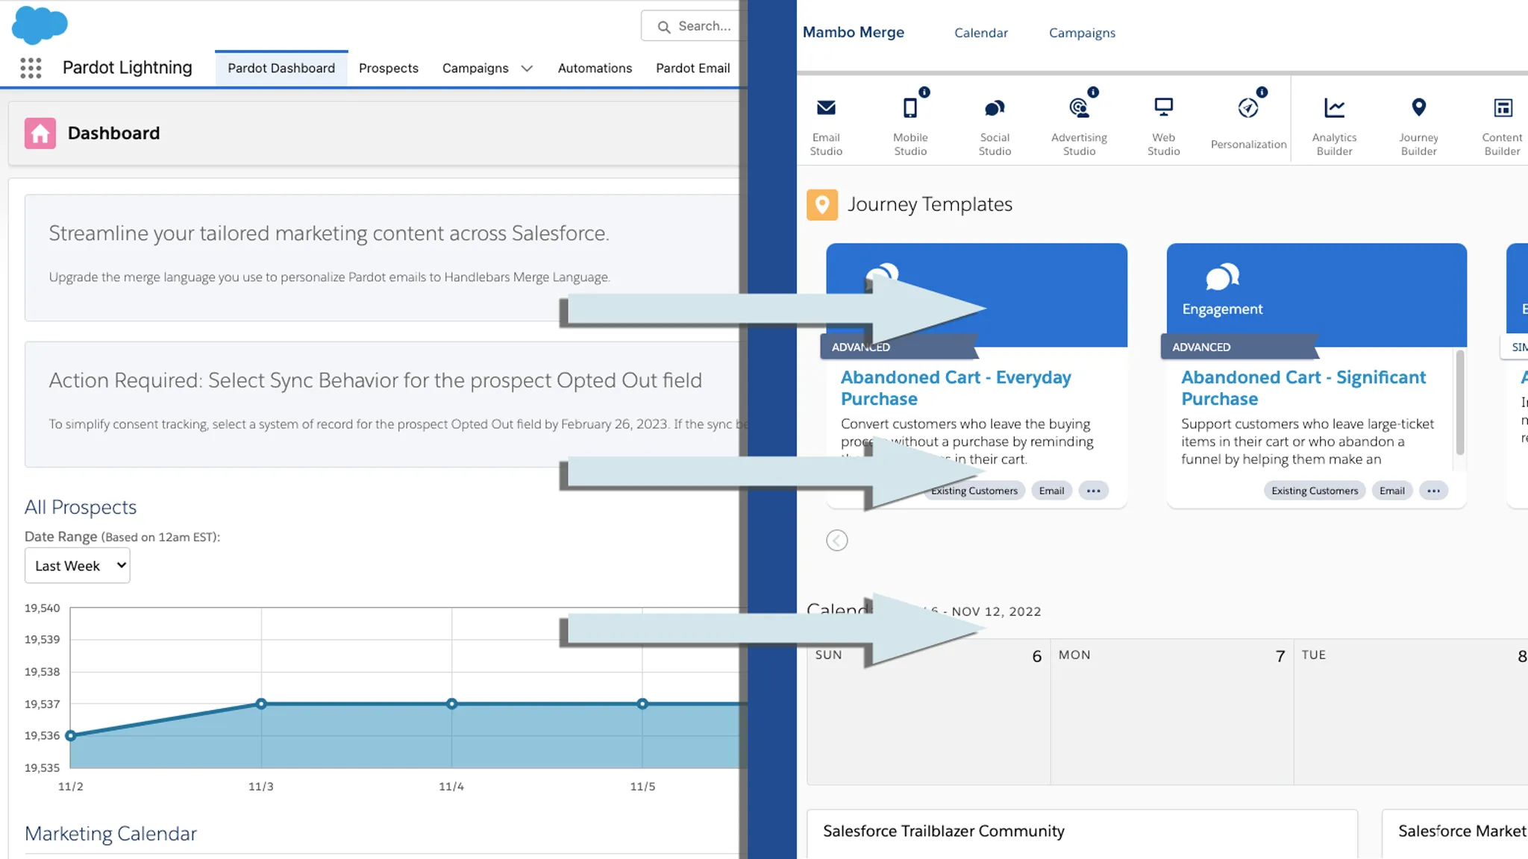Open Advertising Studio icon
Image resolution: width=1528 pixels, height=859 pixels.
(1079, 108)
